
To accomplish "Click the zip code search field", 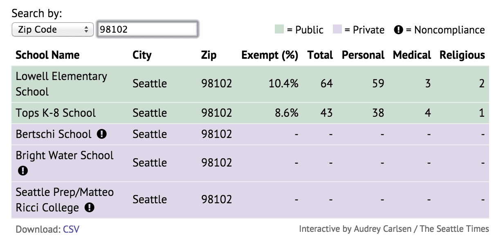I will pyautogui.click(x=148, y=30).
